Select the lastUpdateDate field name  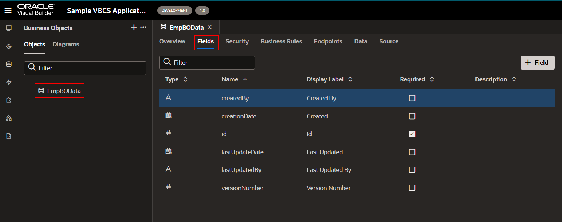242,152
